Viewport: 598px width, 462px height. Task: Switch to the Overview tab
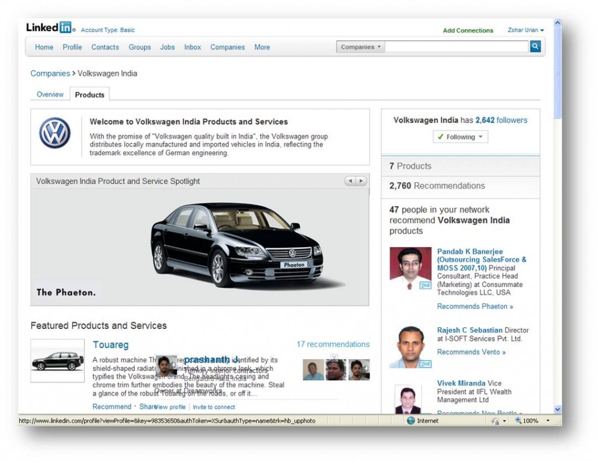tap(50, 94)
